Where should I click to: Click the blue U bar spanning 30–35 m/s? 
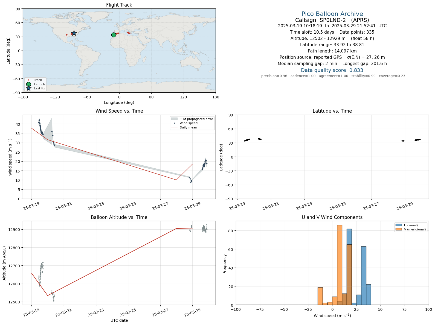(364, 276)
